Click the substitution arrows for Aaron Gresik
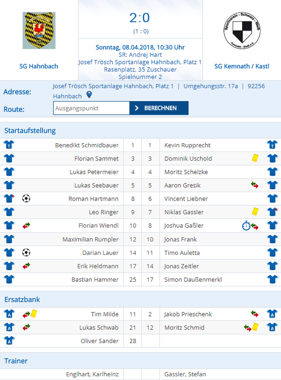Screen dimensions: 281x380 (255, 185)
